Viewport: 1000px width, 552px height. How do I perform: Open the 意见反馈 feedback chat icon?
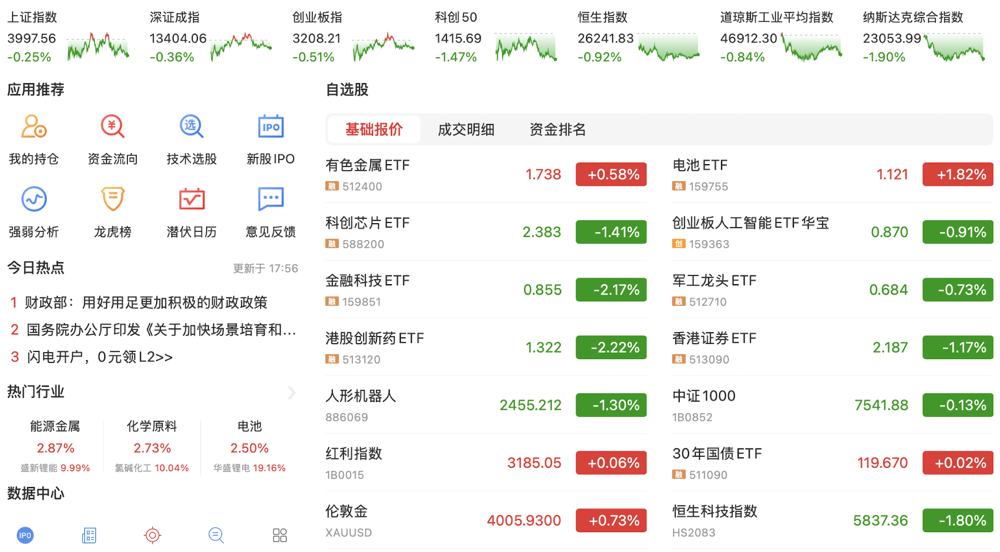270,199
